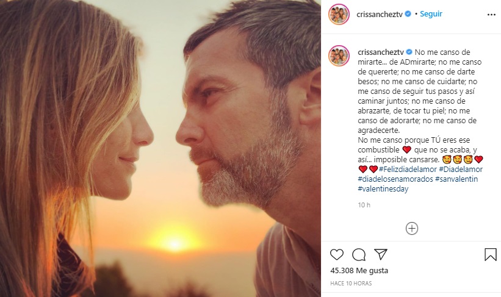The height and width of the screenshot is (297, 501).
Task: Open hashtag #Diadelamor
Action: (461, 169)
